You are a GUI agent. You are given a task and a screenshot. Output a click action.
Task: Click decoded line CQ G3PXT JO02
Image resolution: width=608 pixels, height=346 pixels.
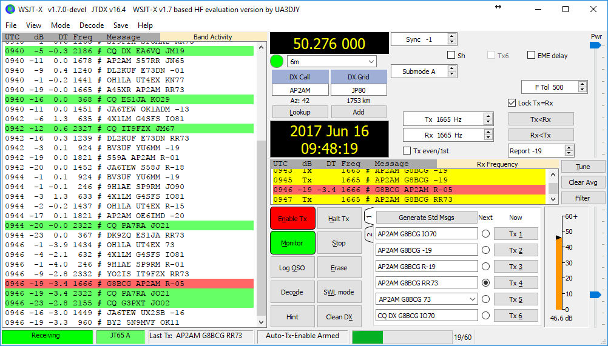pos(129,302)
